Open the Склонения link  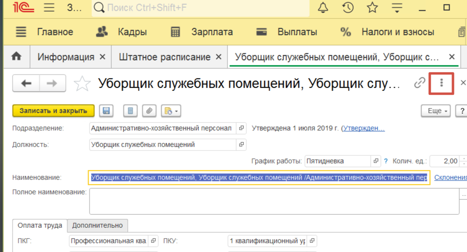coord(451,178)
